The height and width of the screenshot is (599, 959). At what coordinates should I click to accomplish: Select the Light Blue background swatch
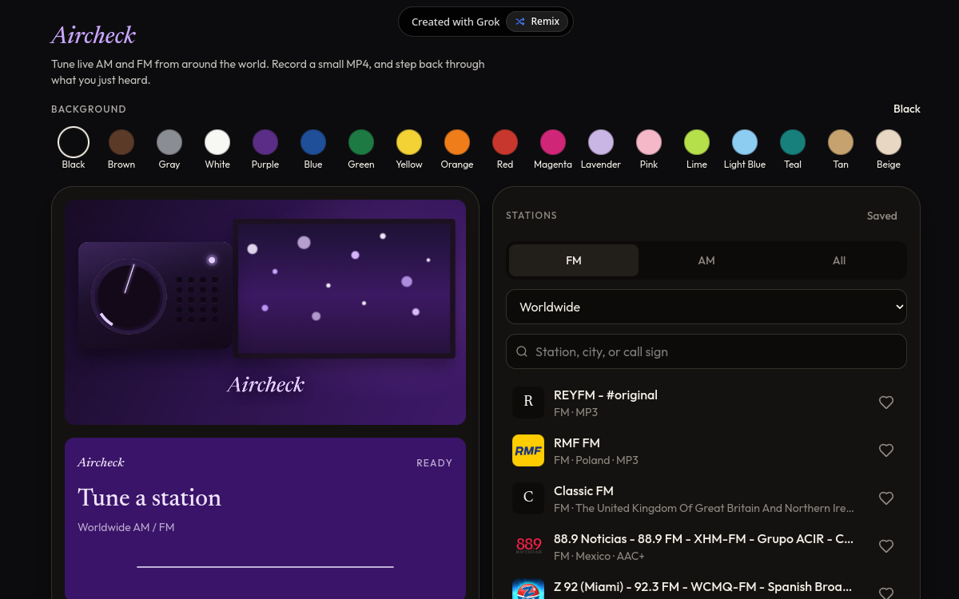tap(745, 142)
